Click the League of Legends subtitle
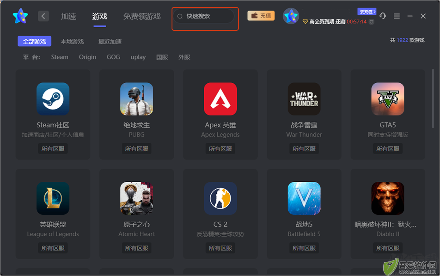This screenshot has width=440, height=276. 53,234
